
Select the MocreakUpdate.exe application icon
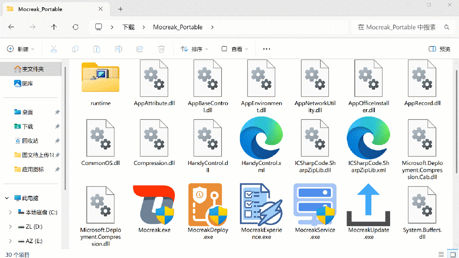[x=368, y=205]
